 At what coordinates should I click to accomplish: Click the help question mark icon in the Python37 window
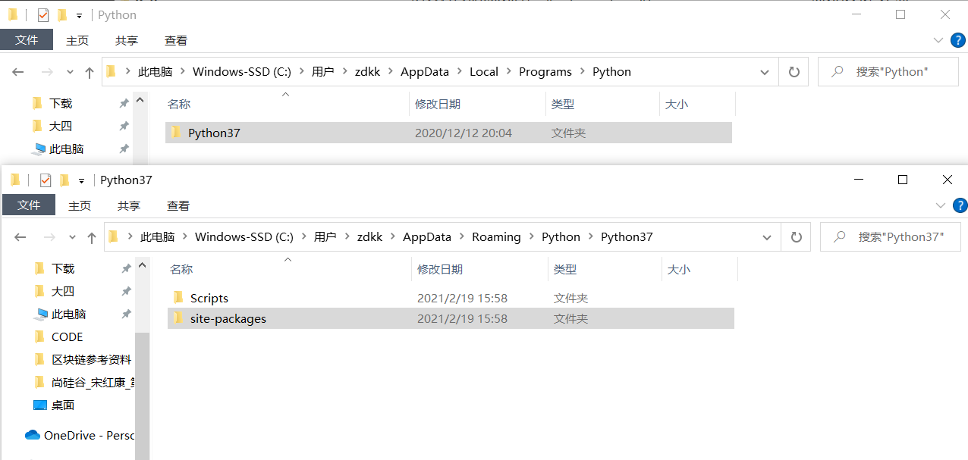[960, 205]
